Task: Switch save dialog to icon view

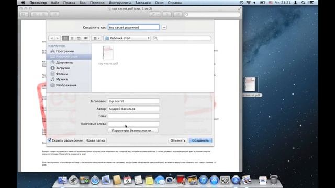Action: coord(65,38)
